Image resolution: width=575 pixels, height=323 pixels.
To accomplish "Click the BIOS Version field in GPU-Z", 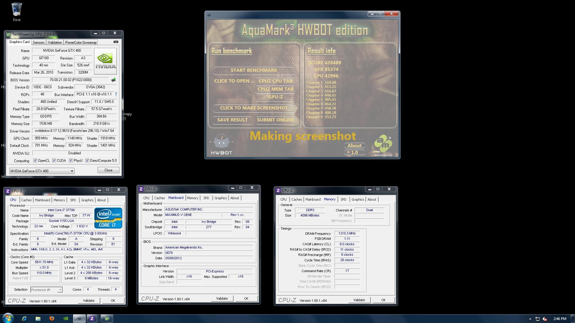I will pos(71,80).
